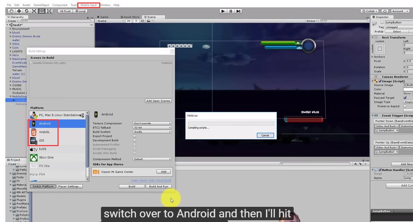Open the Assets menu

coord(26,5)
